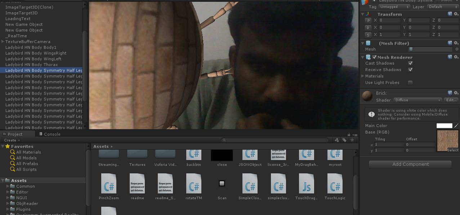Viewport: 460px width, 215px height.
Task: Open the Create dropdown in Project panel
Action: coord(12,140)
